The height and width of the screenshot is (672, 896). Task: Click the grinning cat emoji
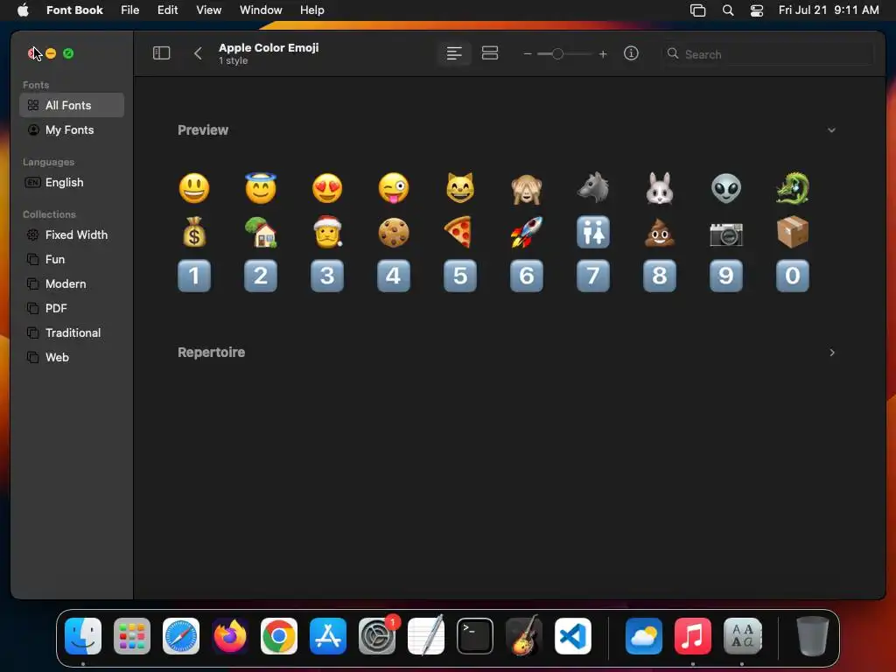click(460, 188)
